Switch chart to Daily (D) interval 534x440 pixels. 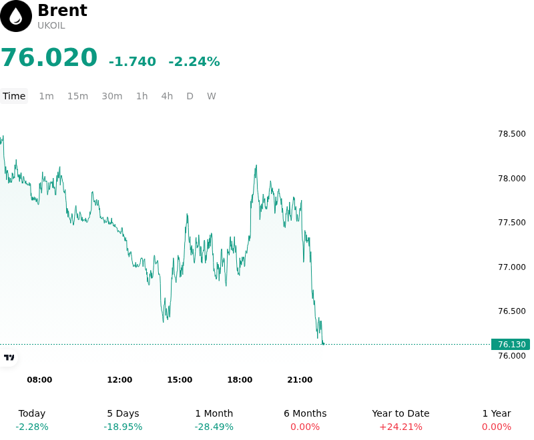pos(190,96)
